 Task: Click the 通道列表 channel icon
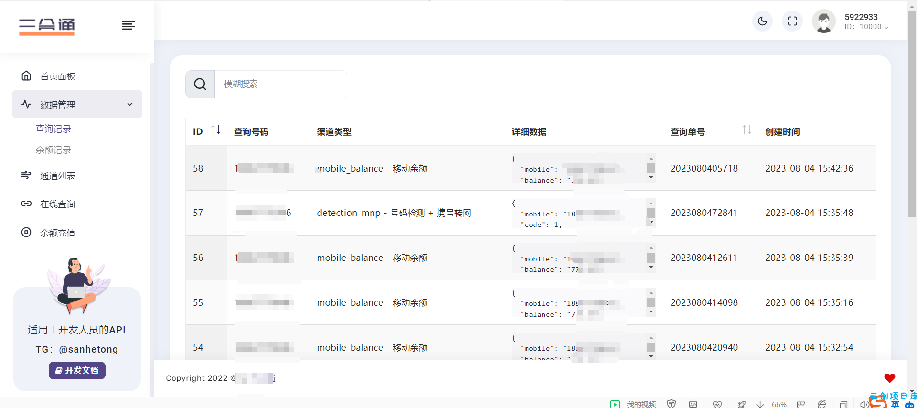pos(26,175)
